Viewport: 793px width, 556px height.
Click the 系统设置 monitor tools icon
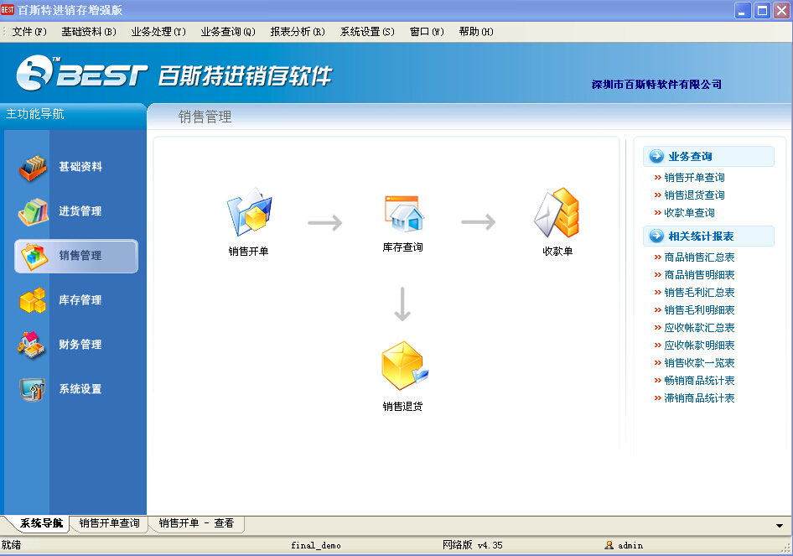33,389
